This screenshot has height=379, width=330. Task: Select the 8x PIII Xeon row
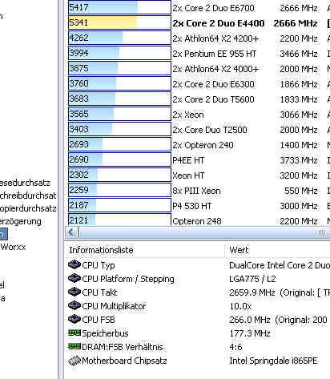point(199,191)
